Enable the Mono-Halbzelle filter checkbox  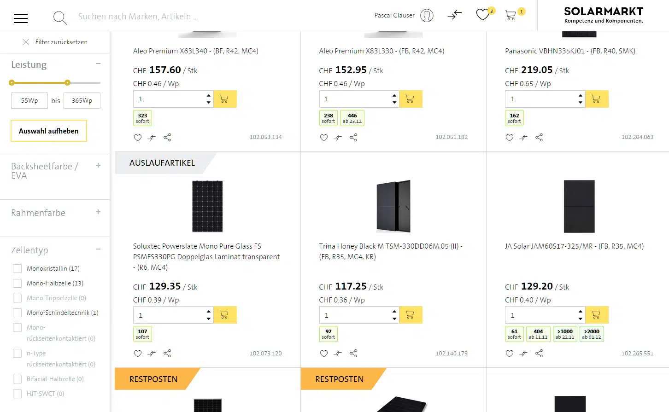click(x=18, y=284)
